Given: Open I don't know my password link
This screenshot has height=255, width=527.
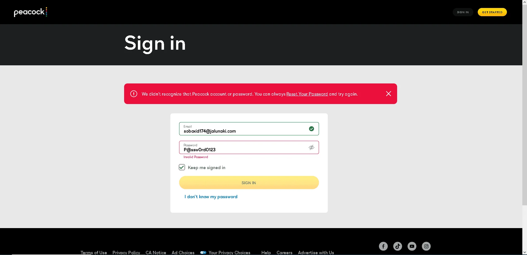Looking at the screenshot, I should coord(211,197).
